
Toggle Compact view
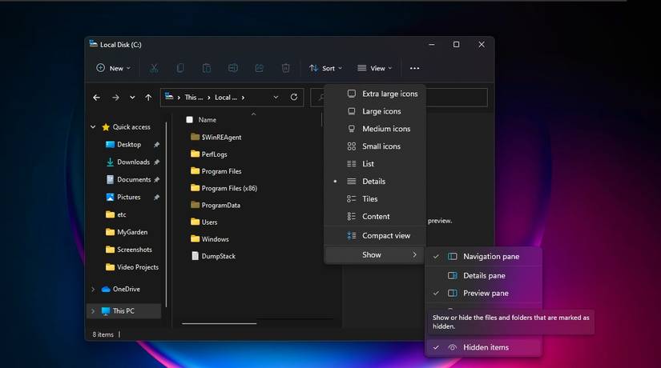375,236
